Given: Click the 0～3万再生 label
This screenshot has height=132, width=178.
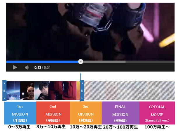Looking at the screenshot, I should [x=20, y=127].
